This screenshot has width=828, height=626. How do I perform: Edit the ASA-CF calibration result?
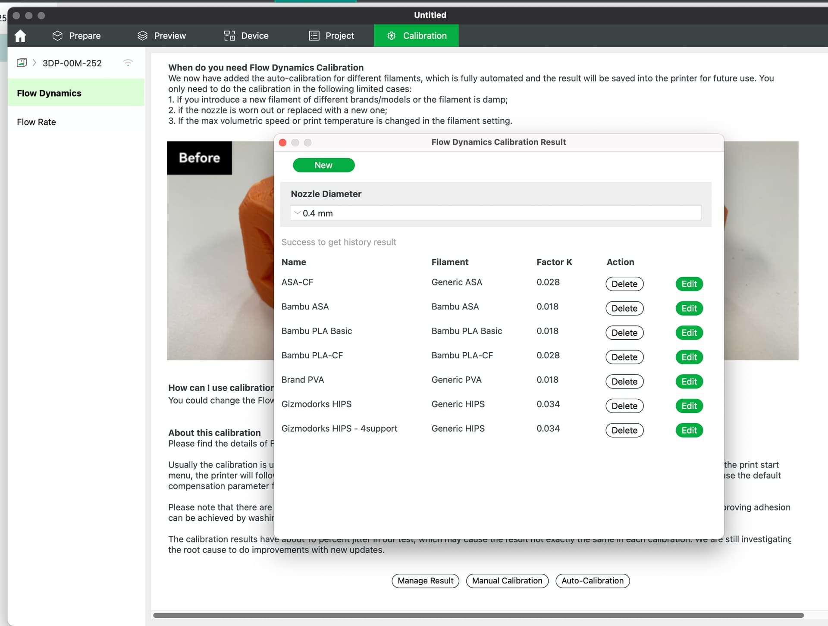point(689,284)
